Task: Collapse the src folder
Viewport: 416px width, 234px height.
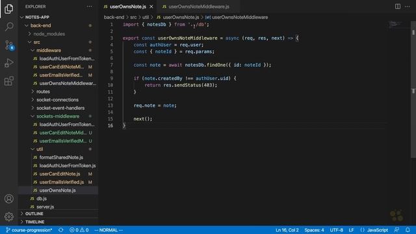Action: click(29, 42)
